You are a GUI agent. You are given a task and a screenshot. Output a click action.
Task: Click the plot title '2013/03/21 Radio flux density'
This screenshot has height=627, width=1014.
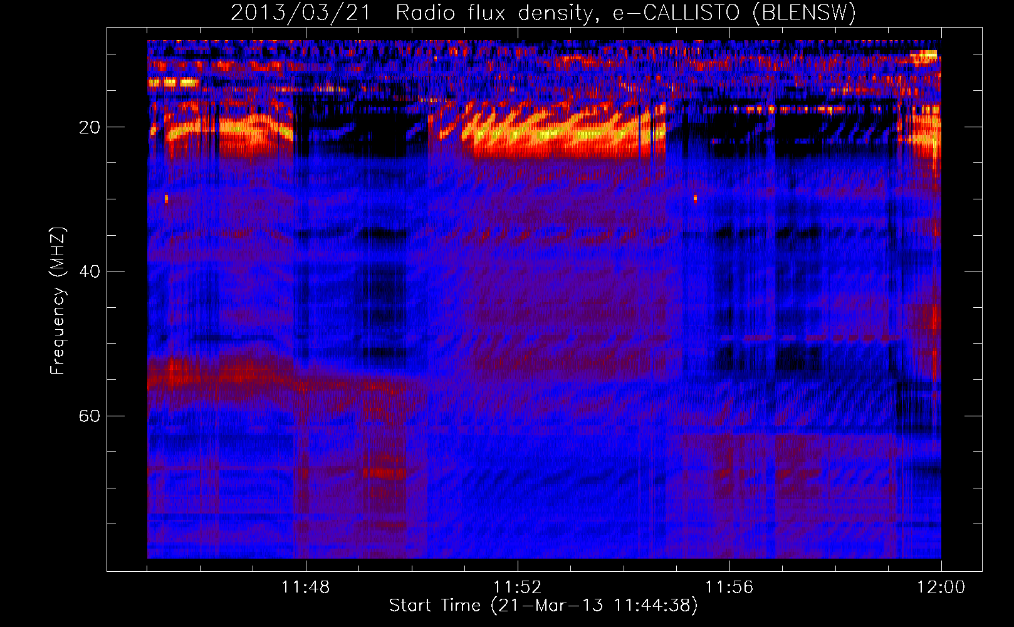point(543,13)
